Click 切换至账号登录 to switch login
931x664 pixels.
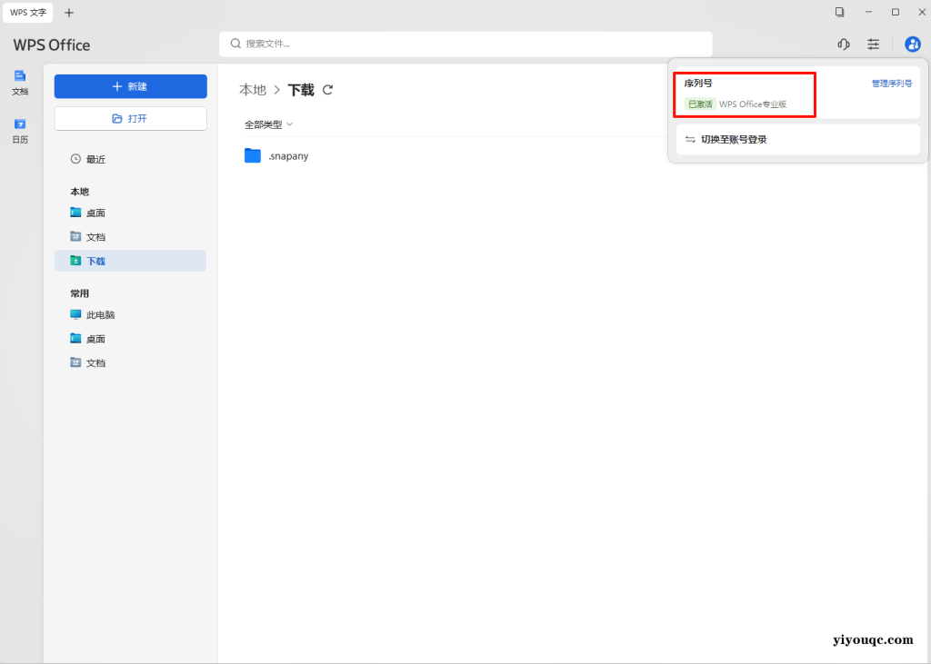pos(734,139)
